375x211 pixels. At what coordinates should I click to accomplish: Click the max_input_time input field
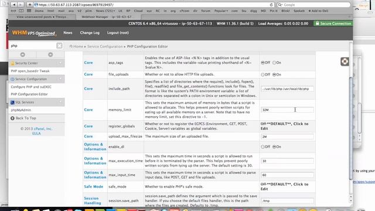tap(287, 175)
